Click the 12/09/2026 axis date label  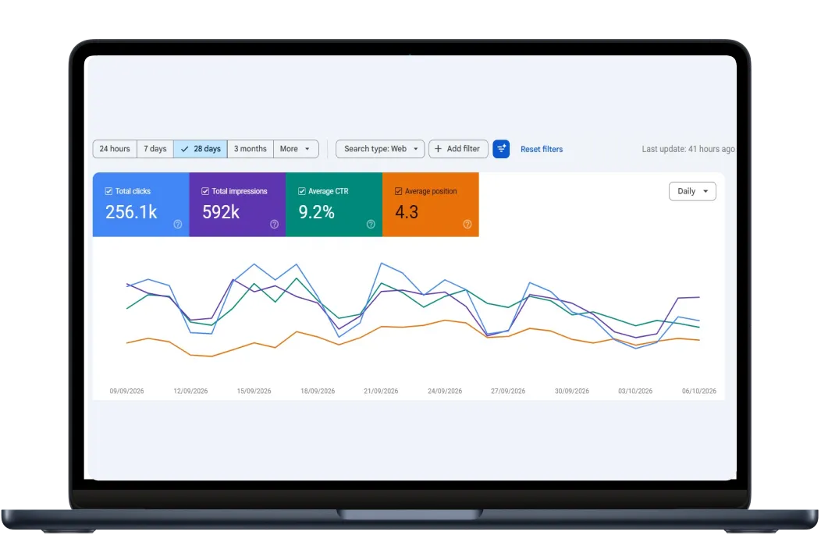coord(190,391)
